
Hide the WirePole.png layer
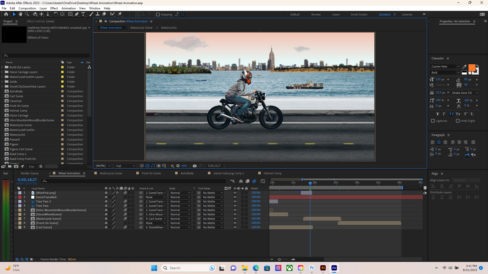tap(235, 193)
